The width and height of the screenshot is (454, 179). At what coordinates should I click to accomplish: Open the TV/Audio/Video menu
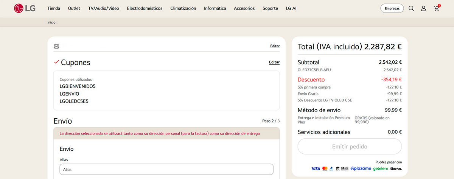click(103, 8)
